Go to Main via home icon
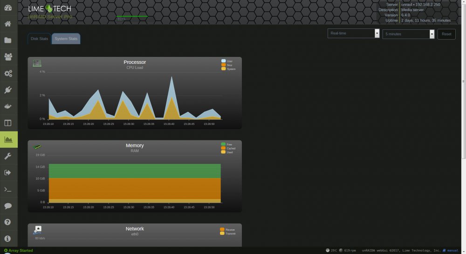 8,24
